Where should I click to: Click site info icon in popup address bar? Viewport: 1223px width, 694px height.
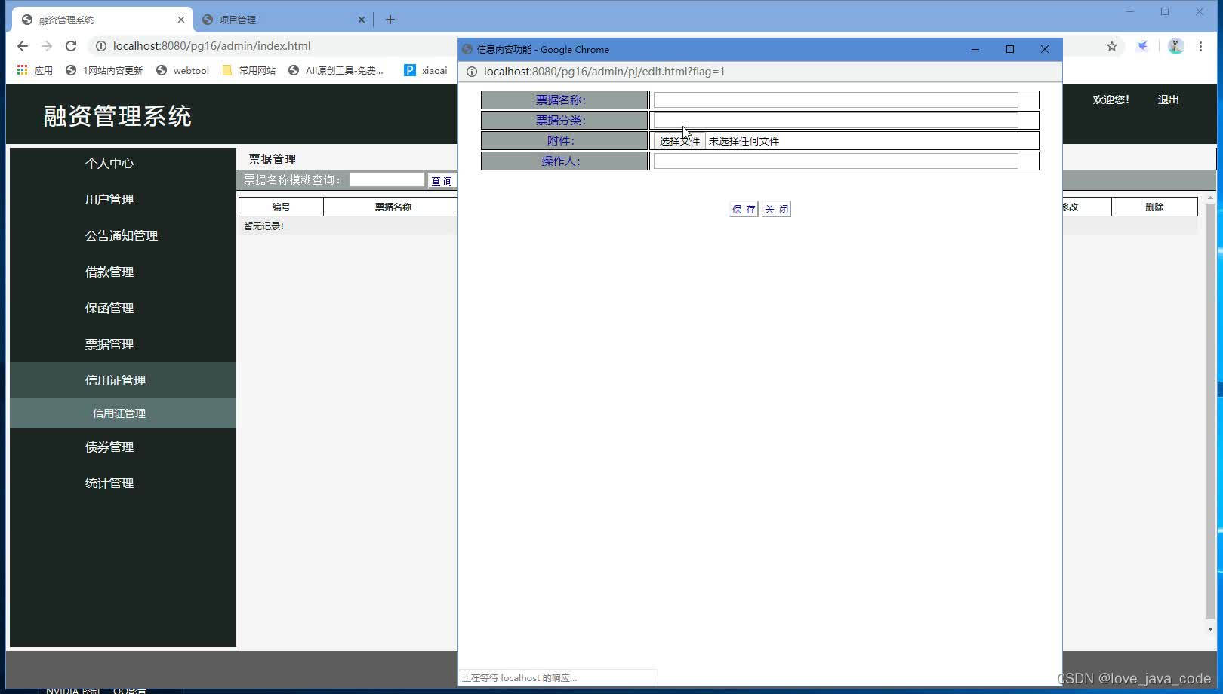point(472,72)
